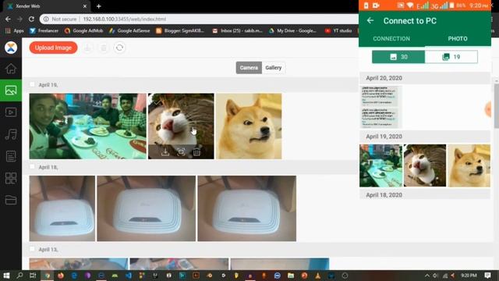This screenshot has width=499, height=281.
Task: Open the Apps grid section in the sidebar
Action: [x=11, y=178]
